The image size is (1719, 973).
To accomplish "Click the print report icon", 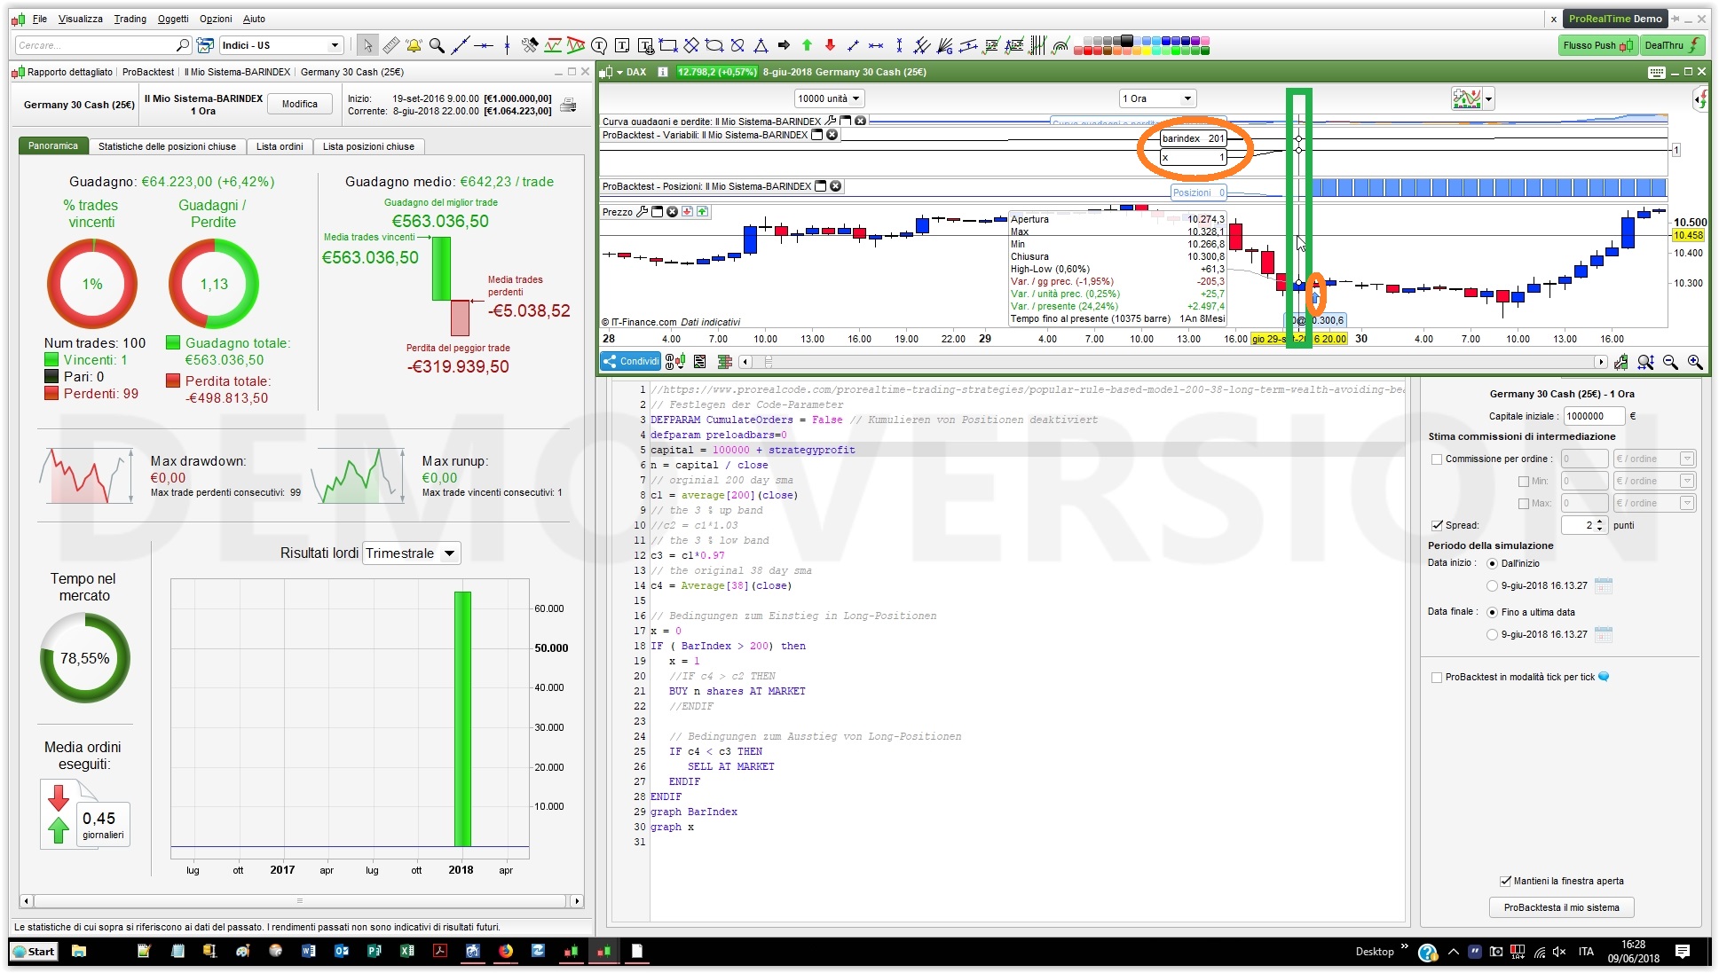I will pyautogui.click(x=569, y=106).
